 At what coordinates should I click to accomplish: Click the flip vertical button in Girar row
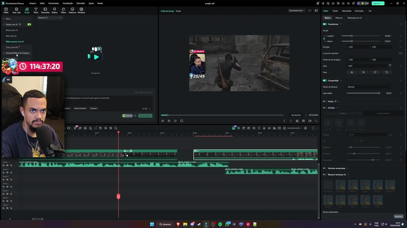[x=363, y=72]
